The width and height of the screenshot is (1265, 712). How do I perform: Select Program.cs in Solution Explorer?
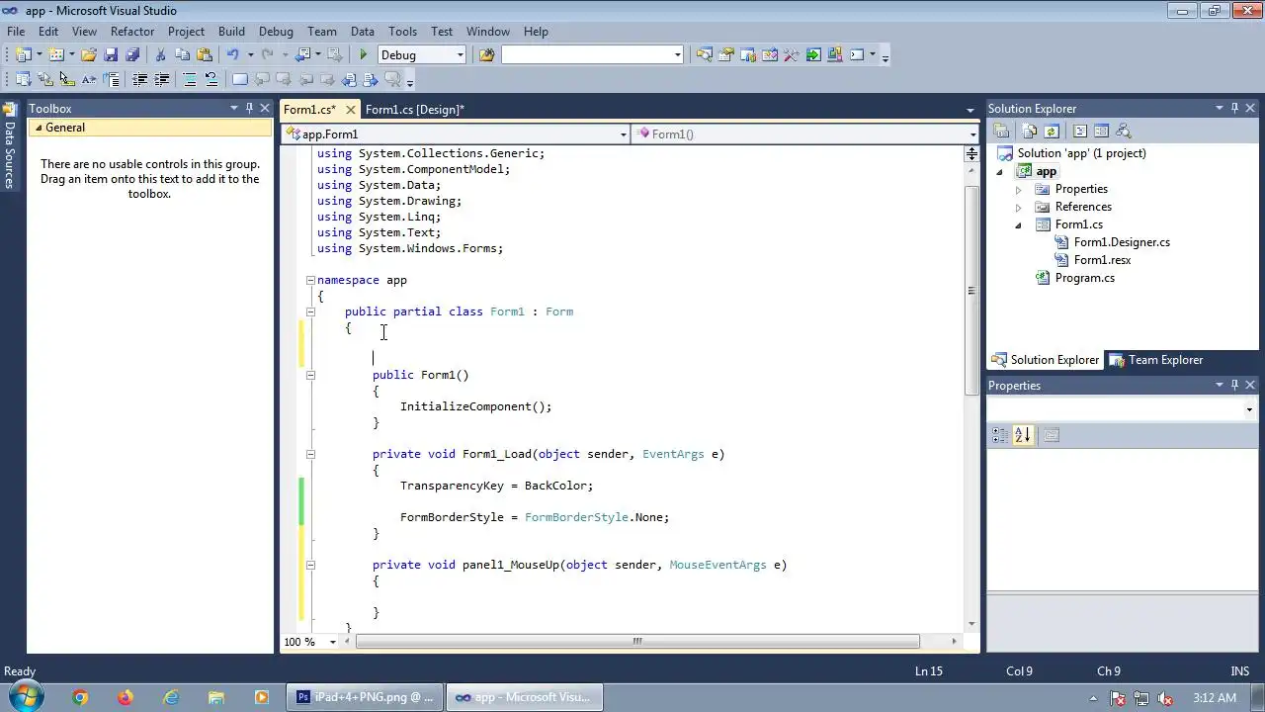(x=1084, y=278)
